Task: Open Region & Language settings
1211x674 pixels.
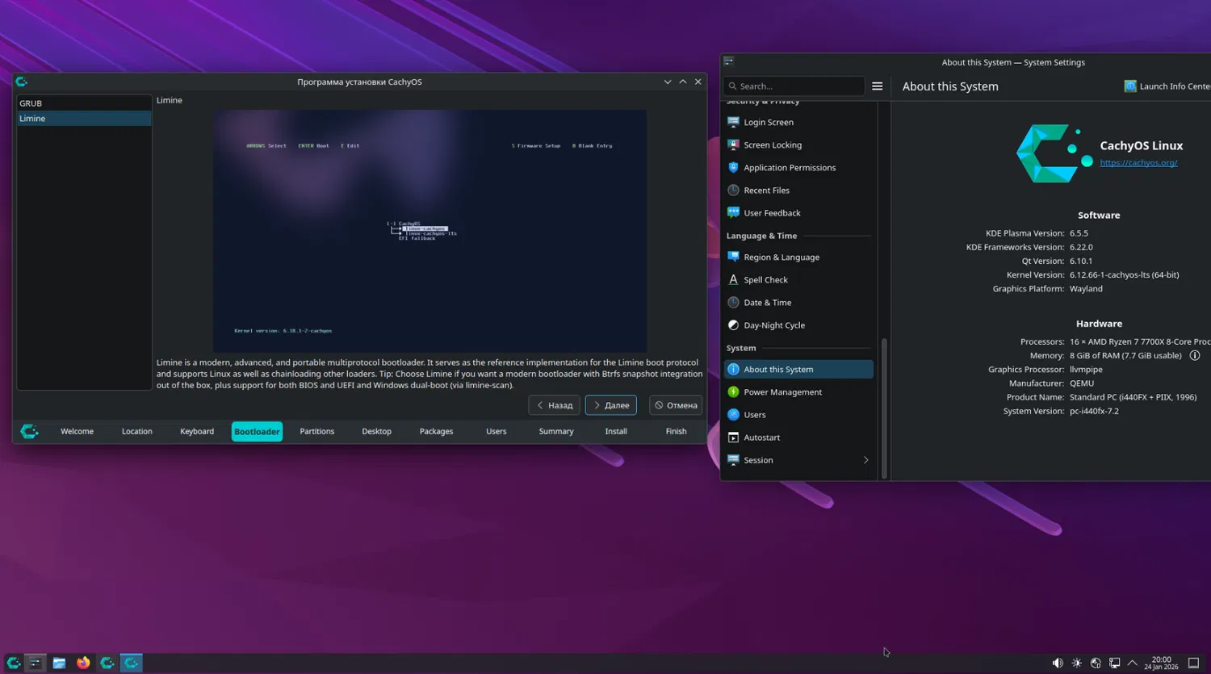Action: coord(799,257)
